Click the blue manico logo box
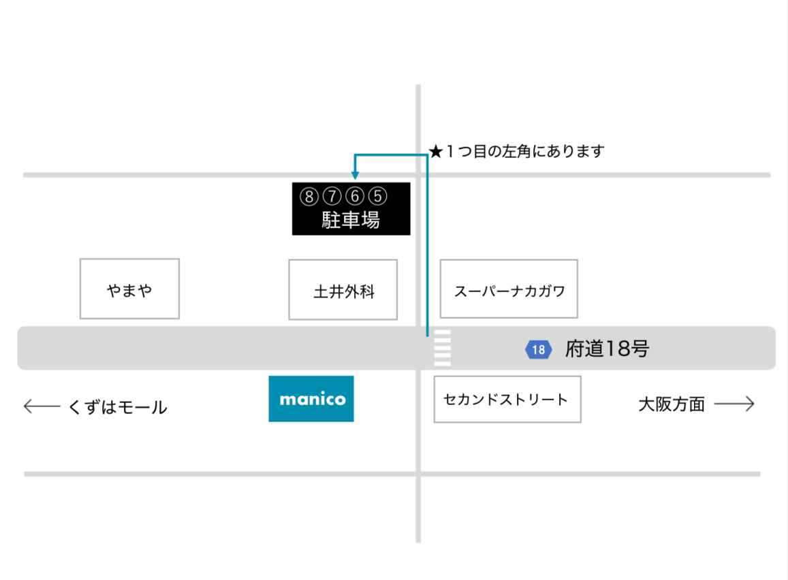This screenshot has width=788, height=580. click(311, 399)
